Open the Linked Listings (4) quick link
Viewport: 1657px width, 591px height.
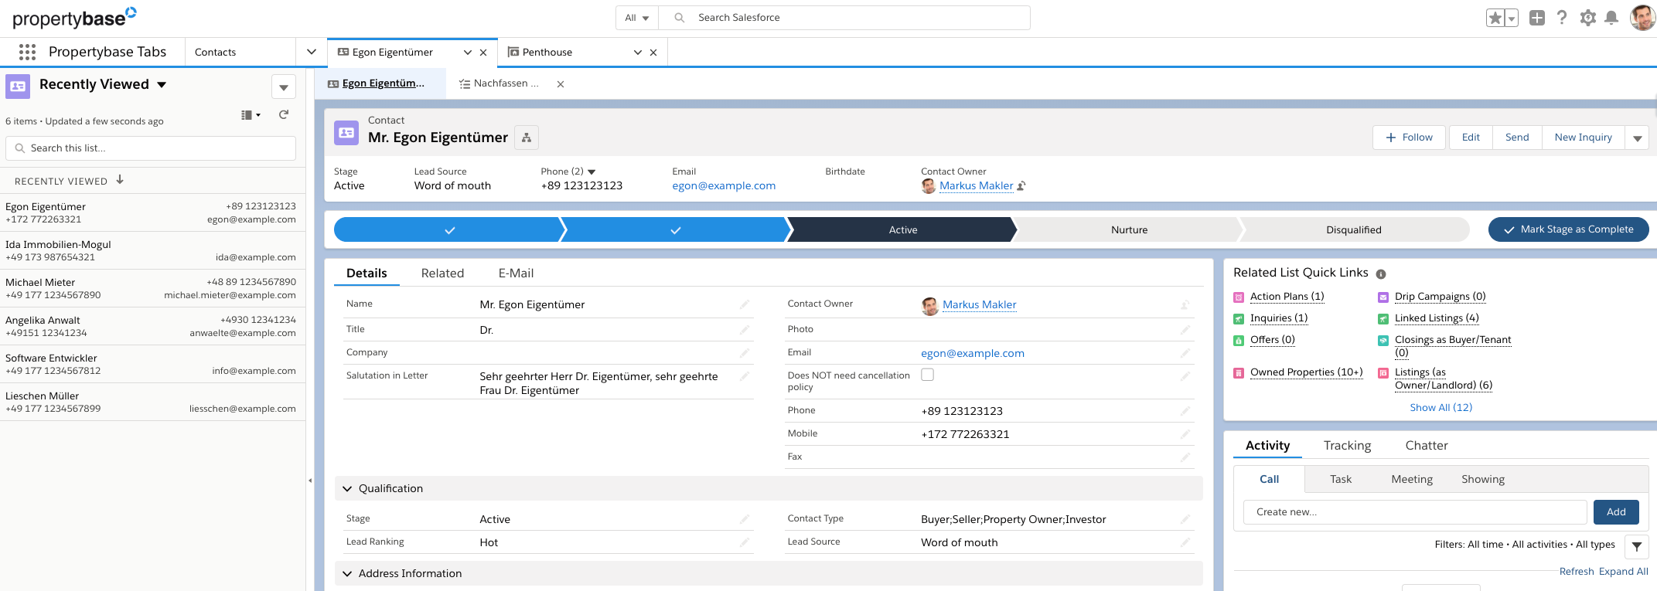pyautogui.click(x=1437, y=318)
